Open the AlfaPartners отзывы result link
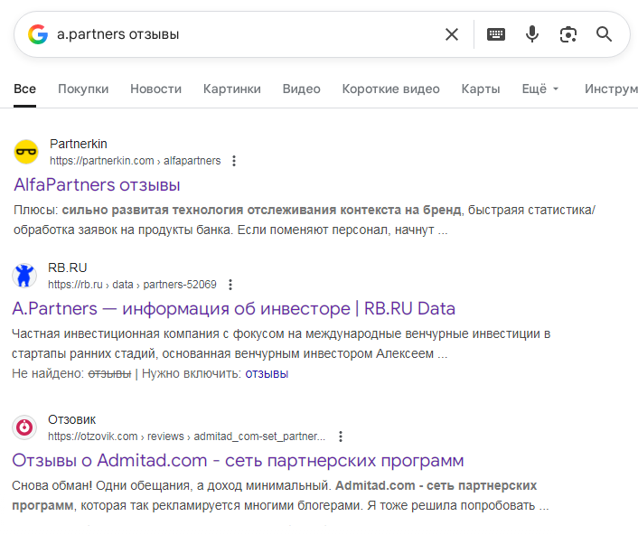 97,185
